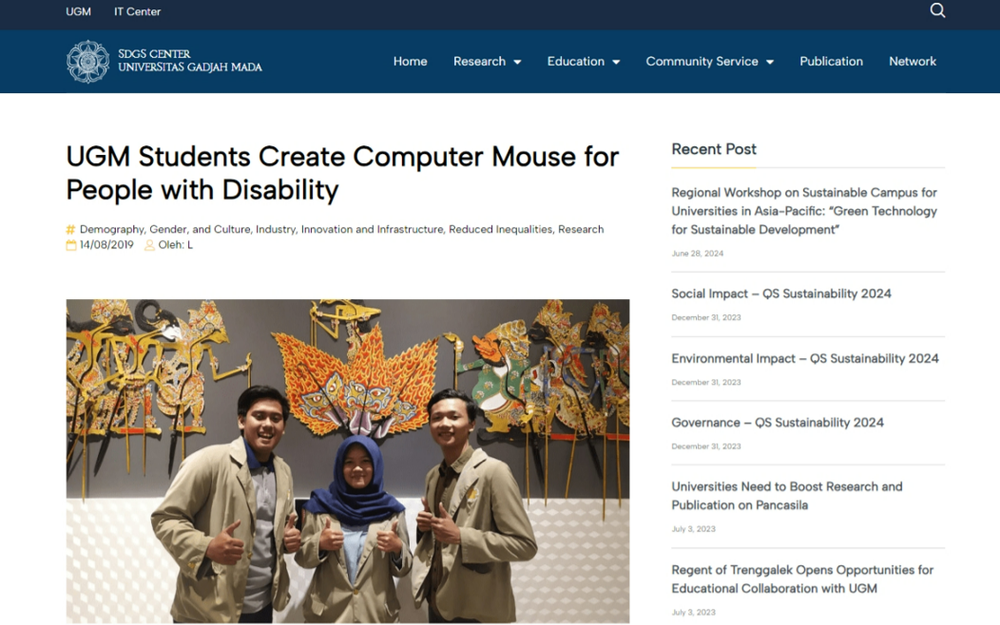Click the author icon beside Oleh: L
Screen dimensions: 1000x625
click(x=149, y=245)
